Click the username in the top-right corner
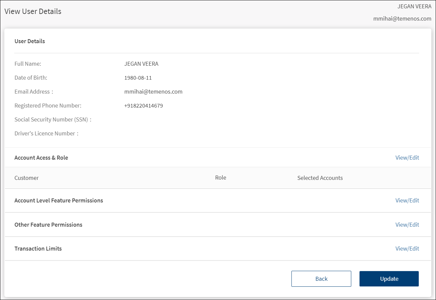The image size is (436, 300). pyautogui.click(x=414, y=6)
